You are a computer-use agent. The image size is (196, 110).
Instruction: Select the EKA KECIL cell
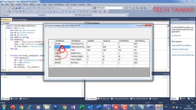point(78,63)
